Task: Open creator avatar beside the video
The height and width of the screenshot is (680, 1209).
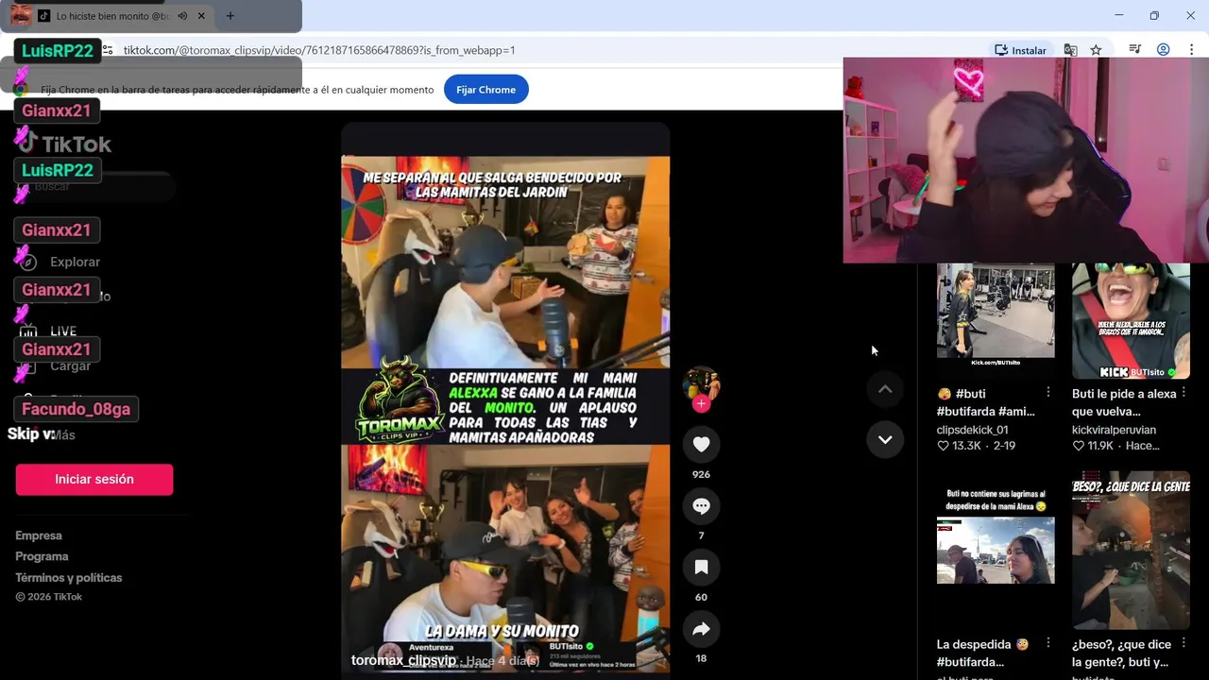Action: coord(701,384)
